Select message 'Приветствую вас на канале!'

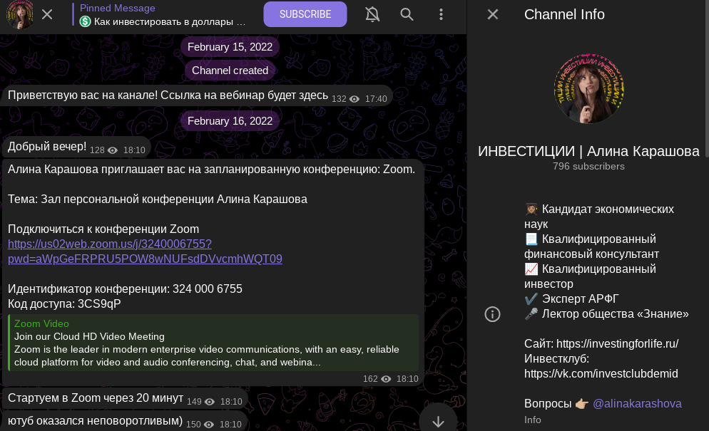pyautogui.click(x=197, y=95)
